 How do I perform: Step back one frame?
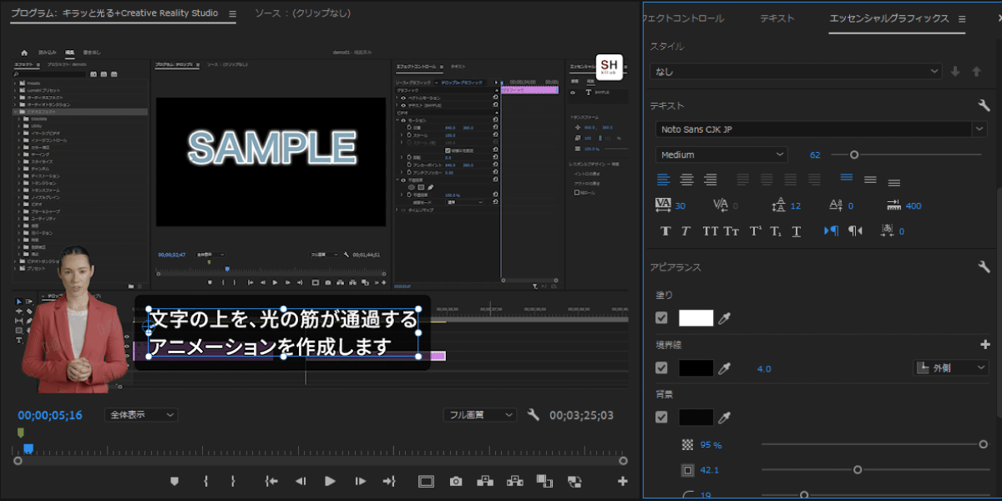pyautogui.click(x=301, y=481)
